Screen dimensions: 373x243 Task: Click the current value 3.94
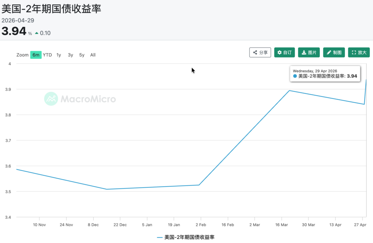[x=14, y=31]
